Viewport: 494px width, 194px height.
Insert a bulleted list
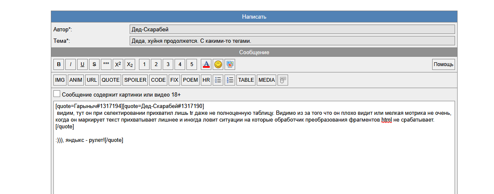tap(218, 80)
